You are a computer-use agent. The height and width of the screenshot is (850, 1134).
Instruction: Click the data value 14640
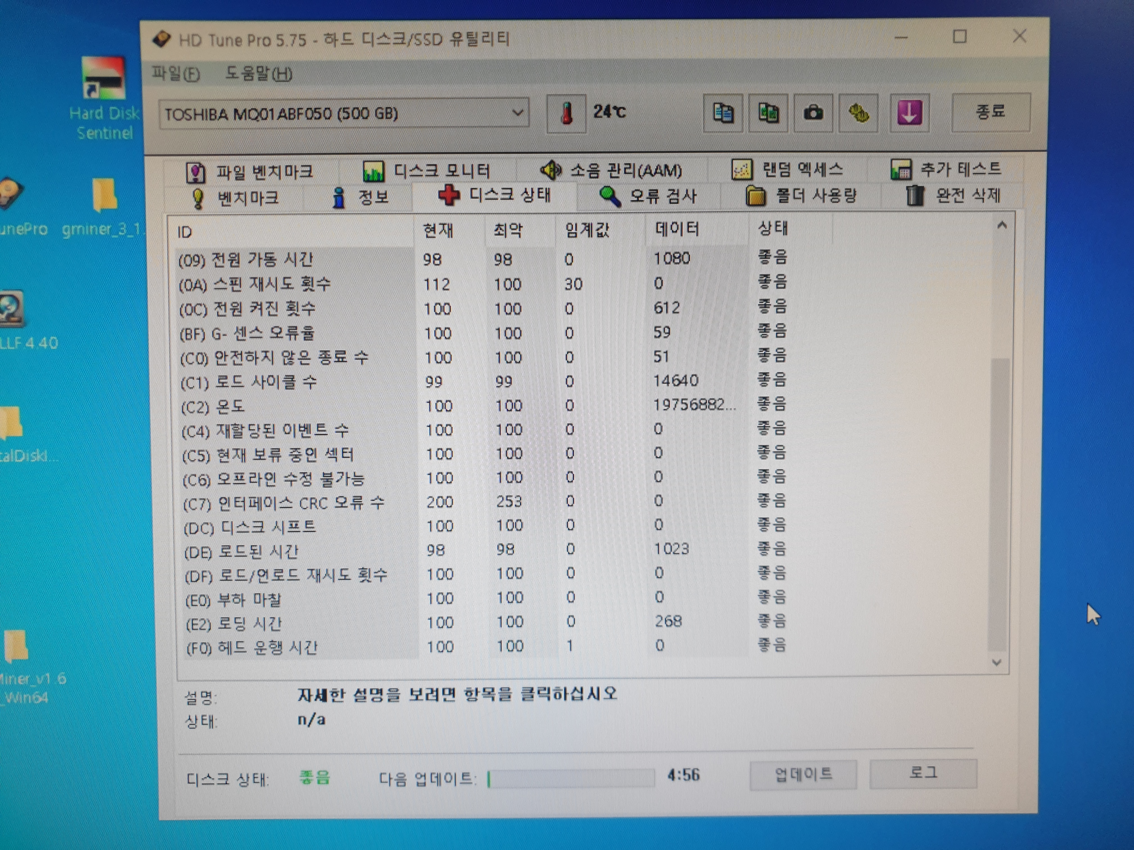point(676,381)
